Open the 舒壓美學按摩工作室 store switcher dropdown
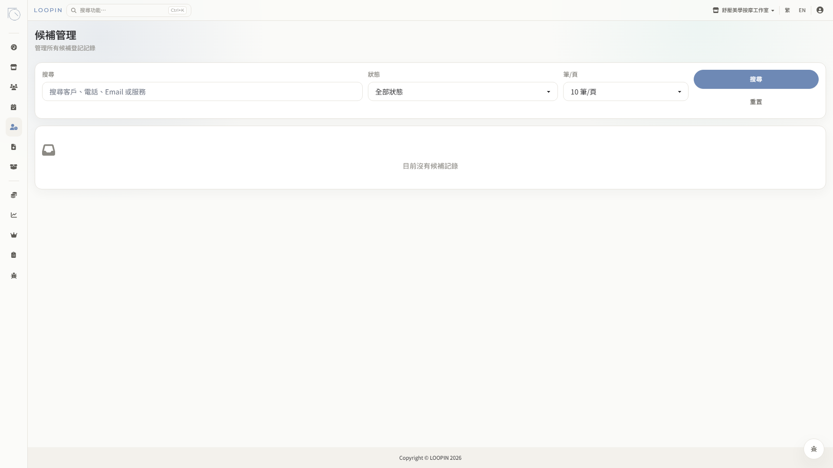This screenshot has height=468, width=833. point(744,10)
